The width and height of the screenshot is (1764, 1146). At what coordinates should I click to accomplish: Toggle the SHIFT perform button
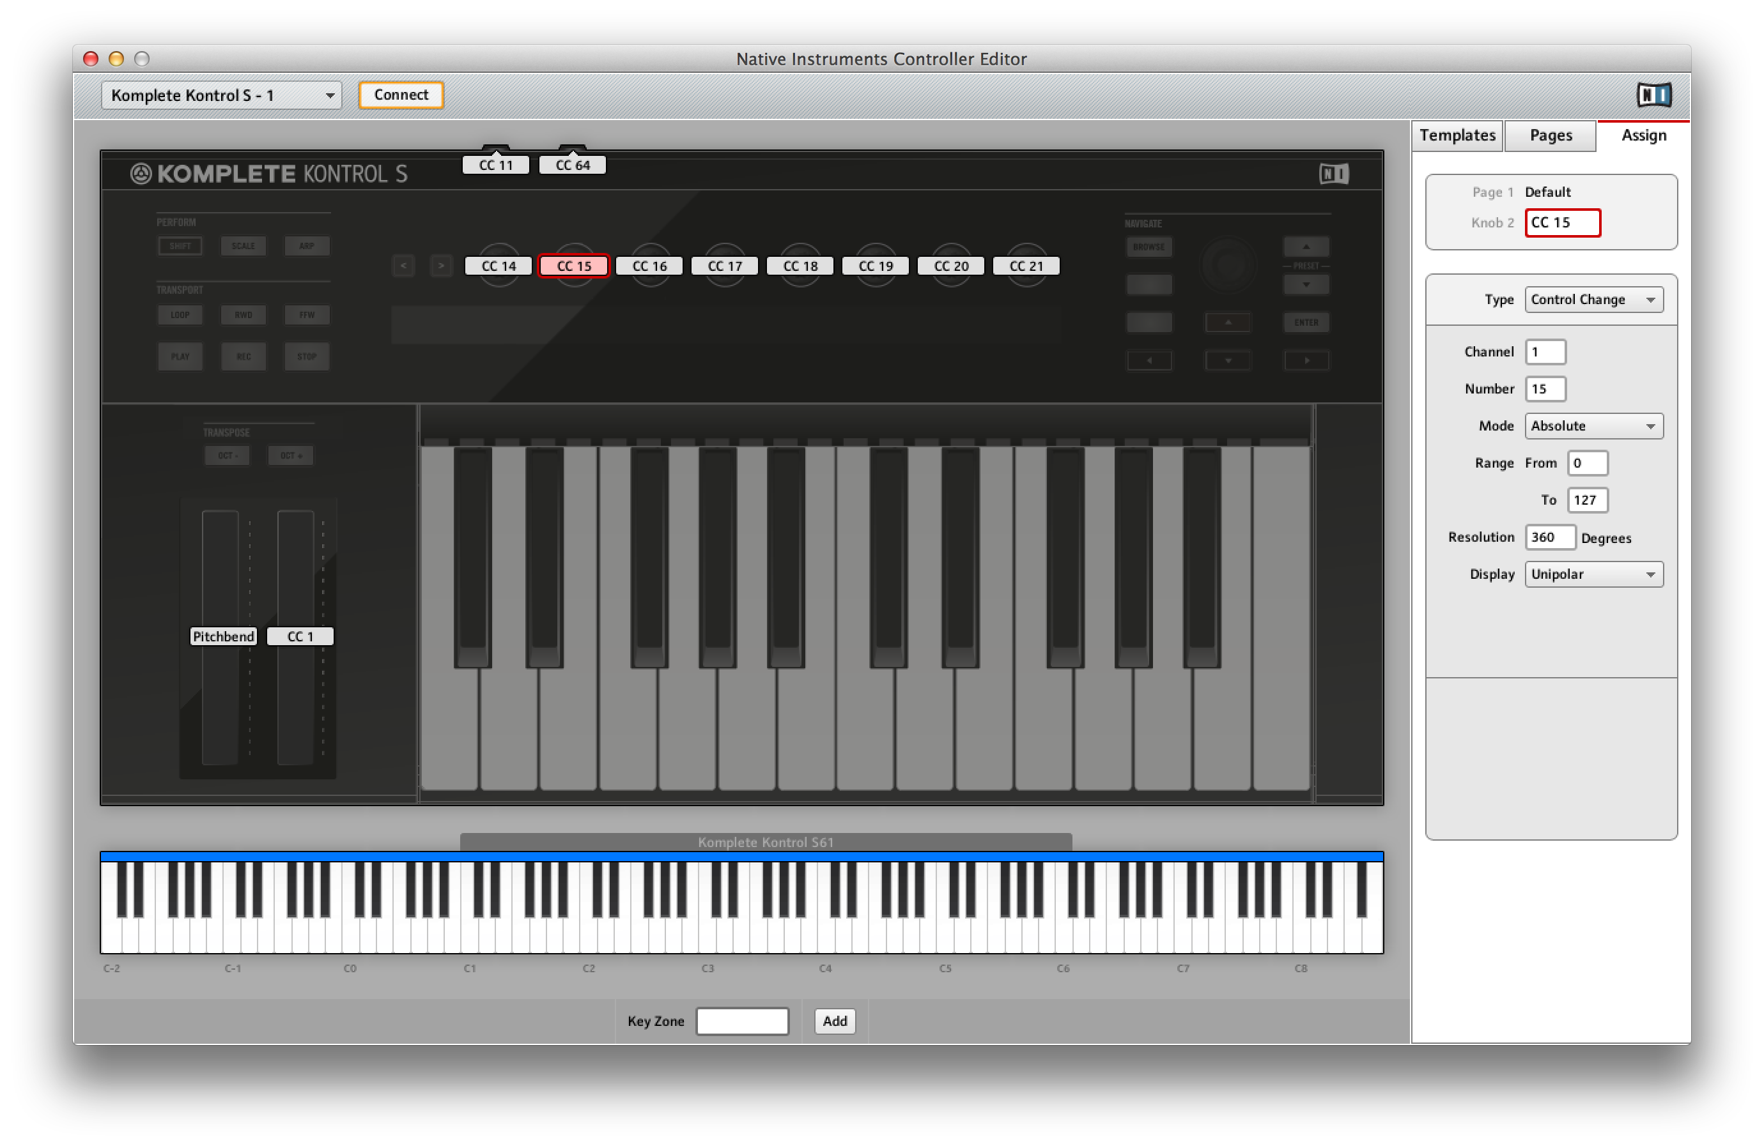[180, 245]
